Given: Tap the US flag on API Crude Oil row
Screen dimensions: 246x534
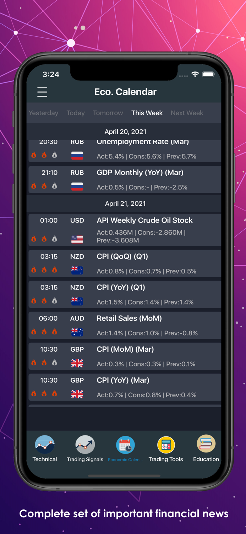Looking at the screenshot, I should tap(77, 240).
